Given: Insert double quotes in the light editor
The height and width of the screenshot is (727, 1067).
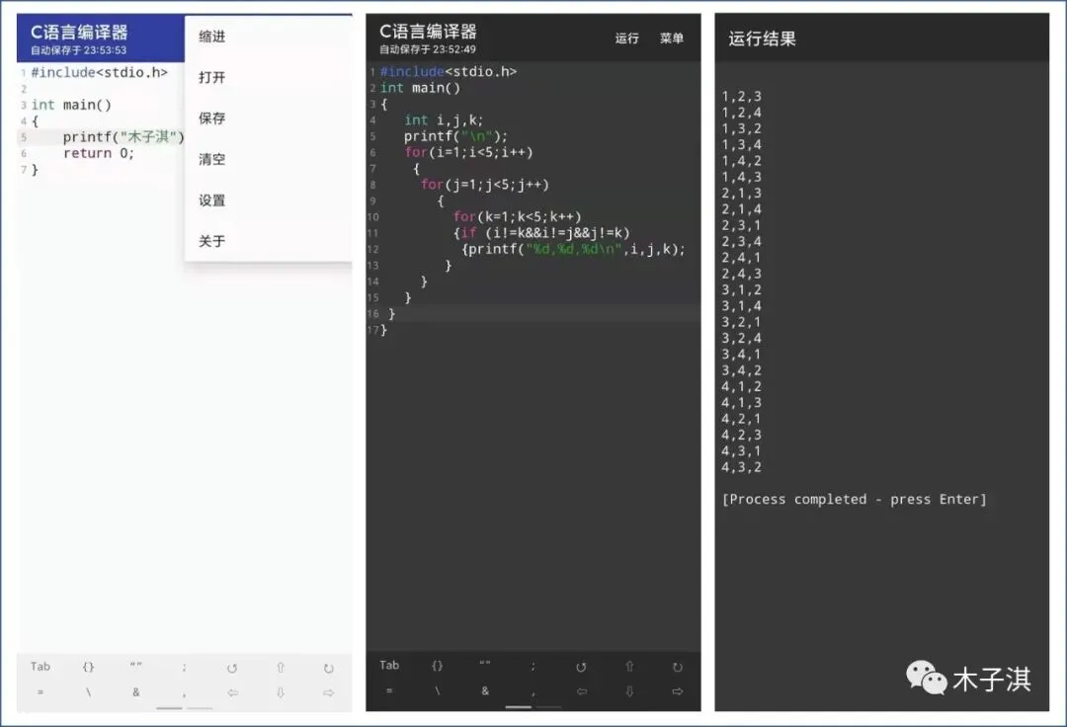Looking at the screenshot, I should pyautogui.click(x=136, y=665).
